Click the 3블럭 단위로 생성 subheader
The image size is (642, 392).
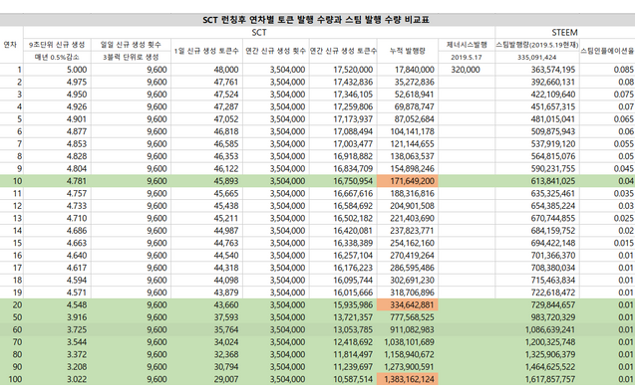(x=131, y=58)
